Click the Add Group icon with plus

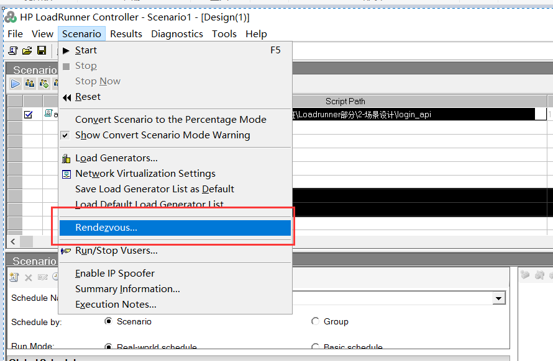44,84
